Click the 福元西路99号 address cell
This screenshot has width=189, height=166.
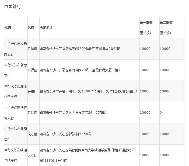coord(80,49)
